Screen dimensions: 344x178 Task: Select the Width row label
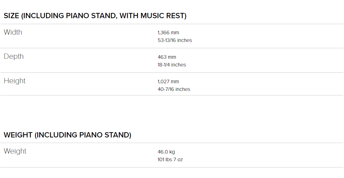coord(13,32)
